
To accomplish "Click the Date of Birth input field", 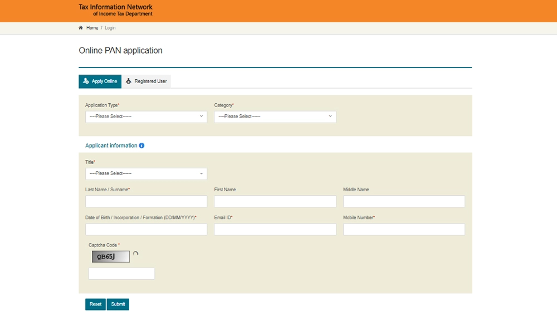I will (146, 229).
